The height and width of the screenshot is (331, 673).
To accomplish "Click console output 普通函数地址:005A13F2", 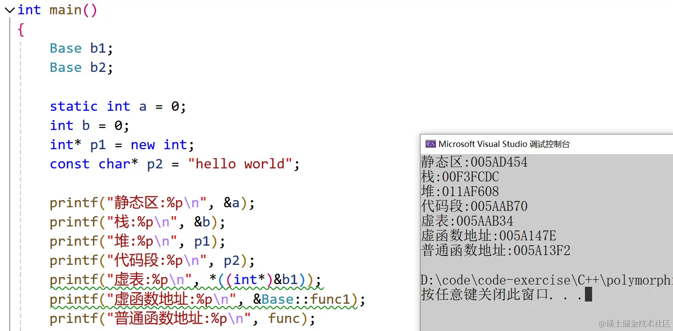I will 496,250.
